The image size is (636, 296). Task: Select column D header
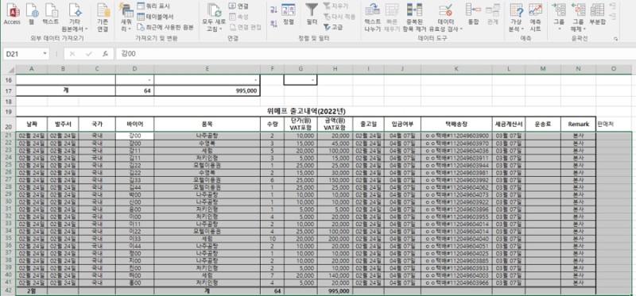click(134, 69)
